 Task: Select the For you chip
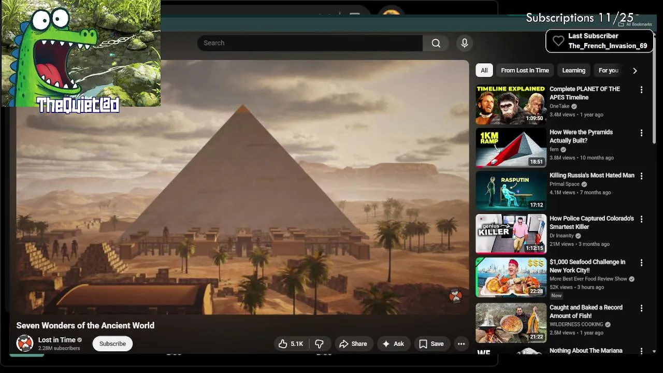click(x=609, y=70)
